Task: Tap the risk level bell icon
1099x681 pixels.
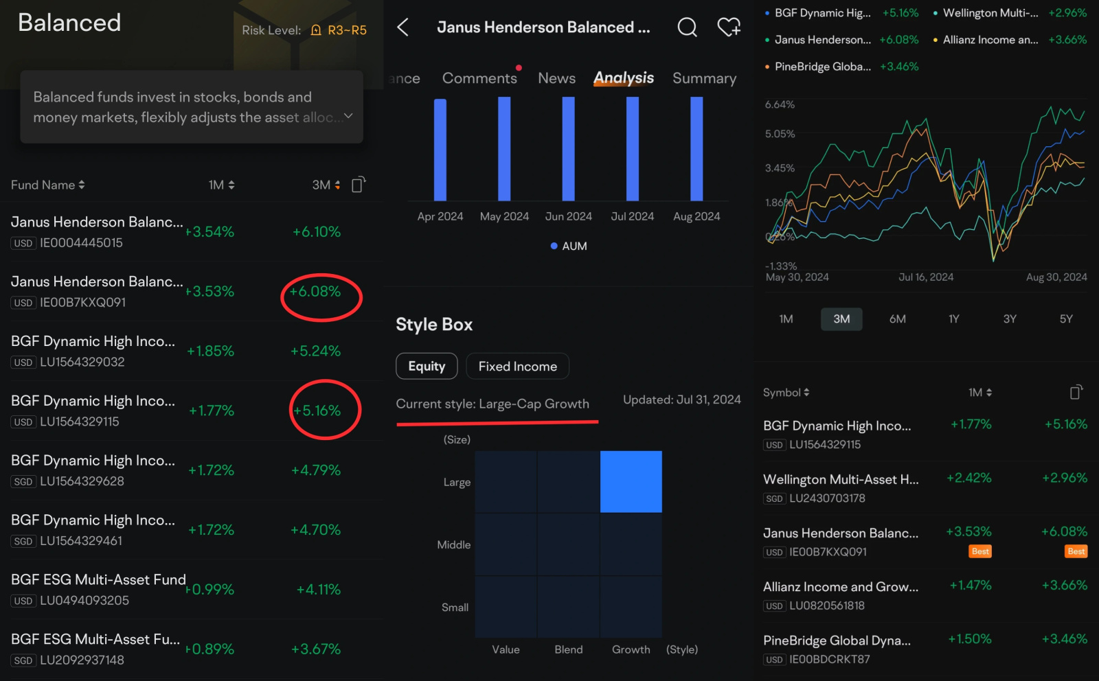Action: tap(316, 30)
